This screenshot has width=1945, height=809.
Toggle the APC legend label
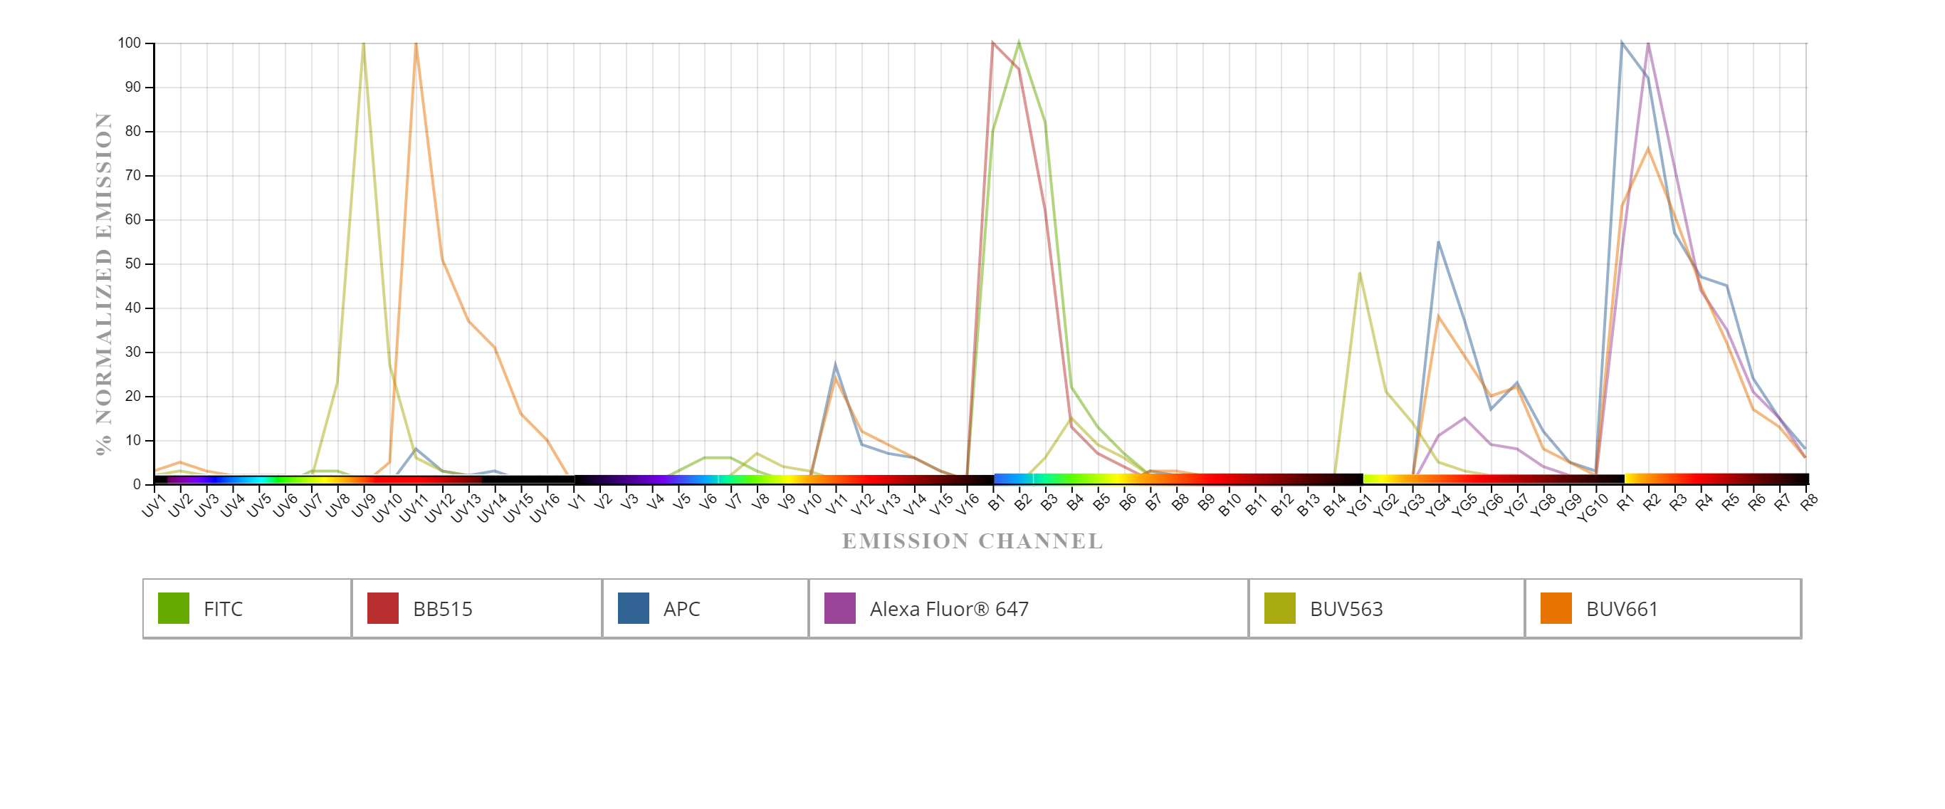681,609
